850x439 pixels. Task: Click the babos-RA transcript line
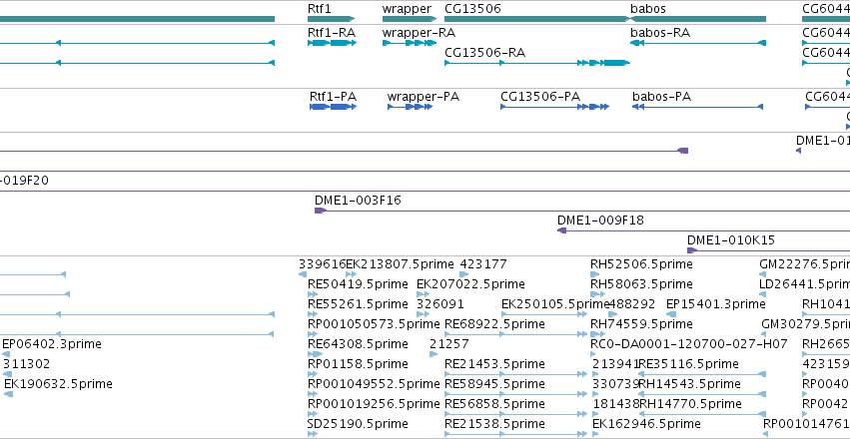pyautogui.click(x=698, y=43)
